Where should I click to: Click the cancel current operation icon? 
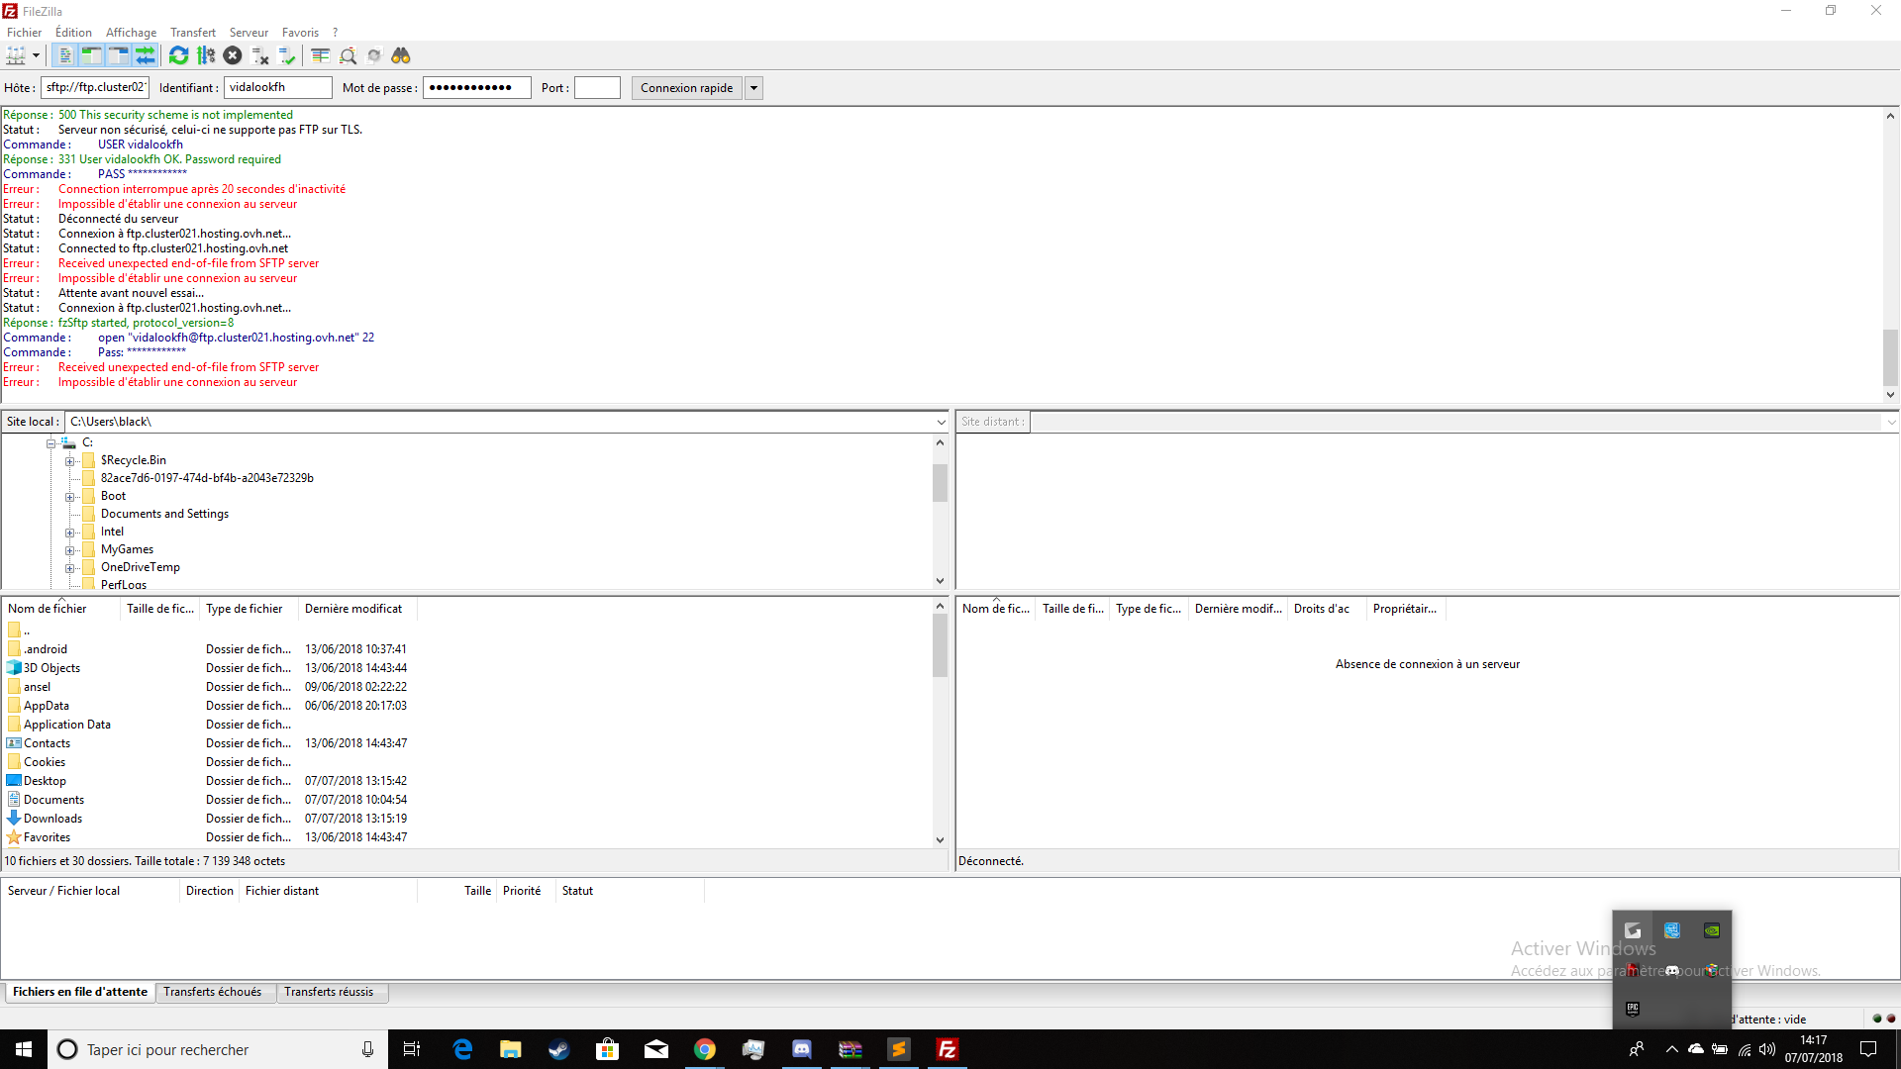click(233, 55)
